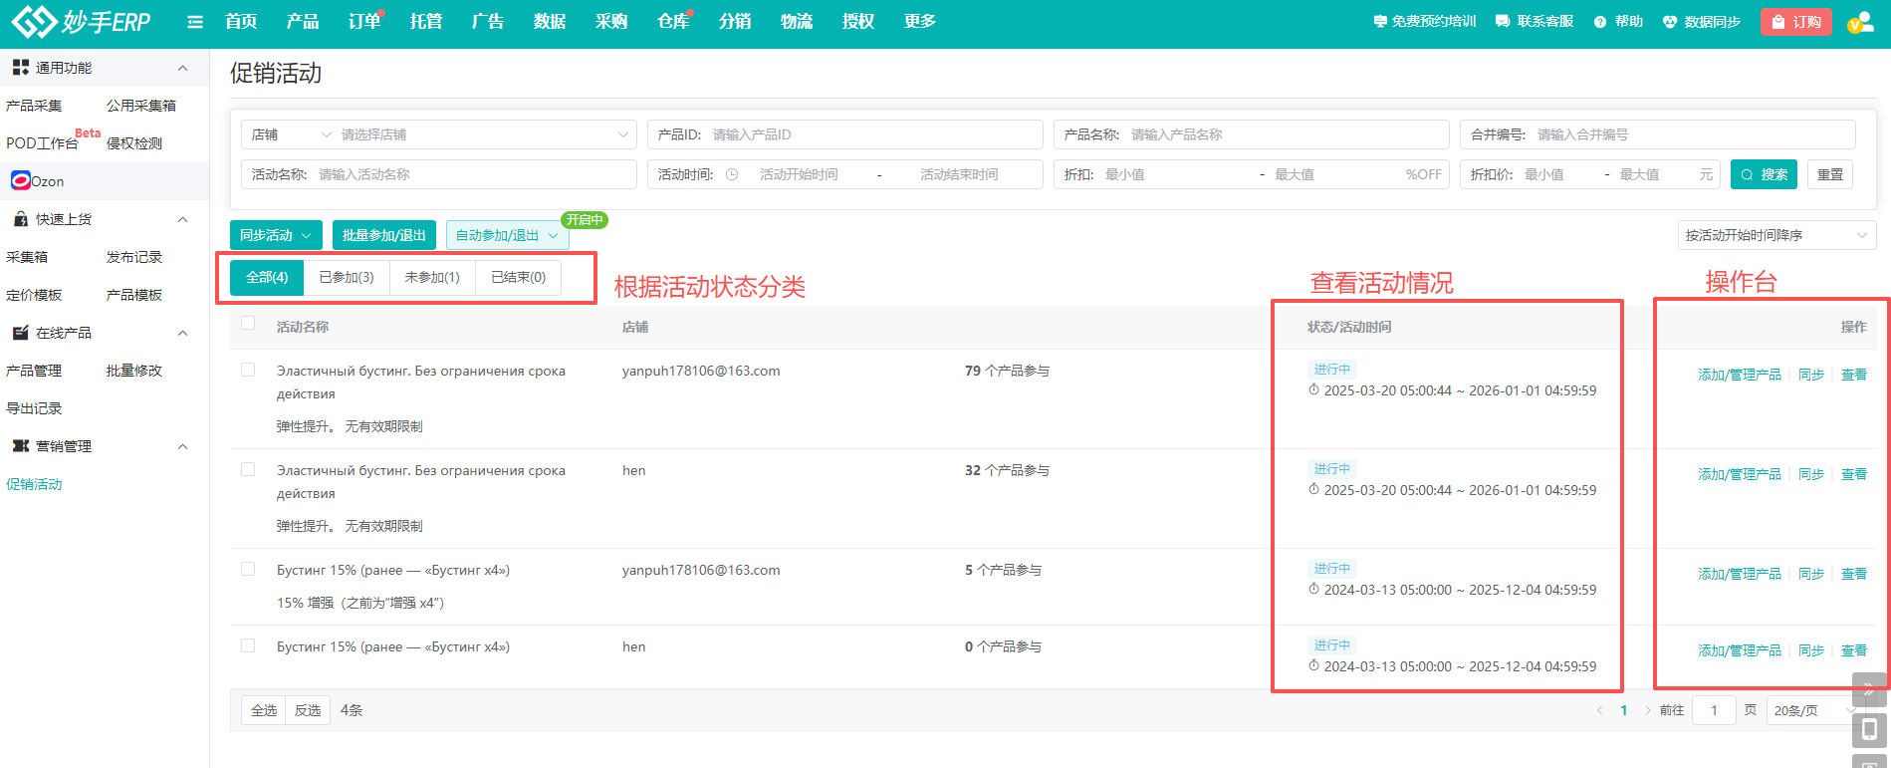
Task: Open the 同步活动 dropdown
Action: pos(276,235)
